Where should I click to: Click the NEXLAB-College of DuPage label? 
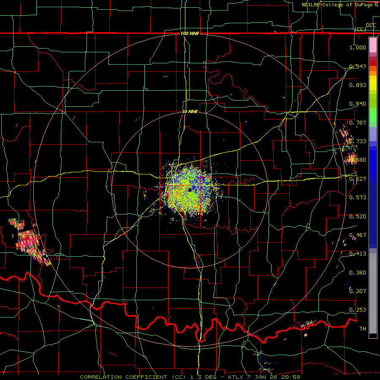pos(338,5)
